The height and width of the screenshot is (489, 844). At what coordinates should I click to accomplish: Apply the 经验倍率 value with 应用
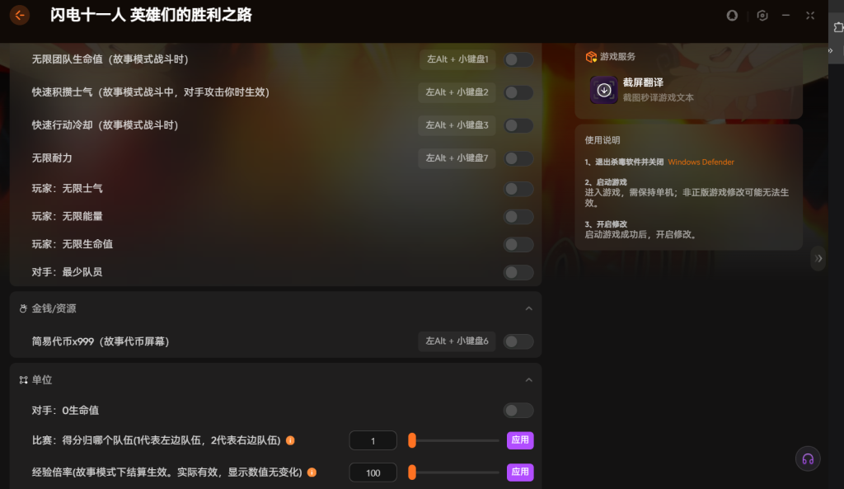pos(520,473)
